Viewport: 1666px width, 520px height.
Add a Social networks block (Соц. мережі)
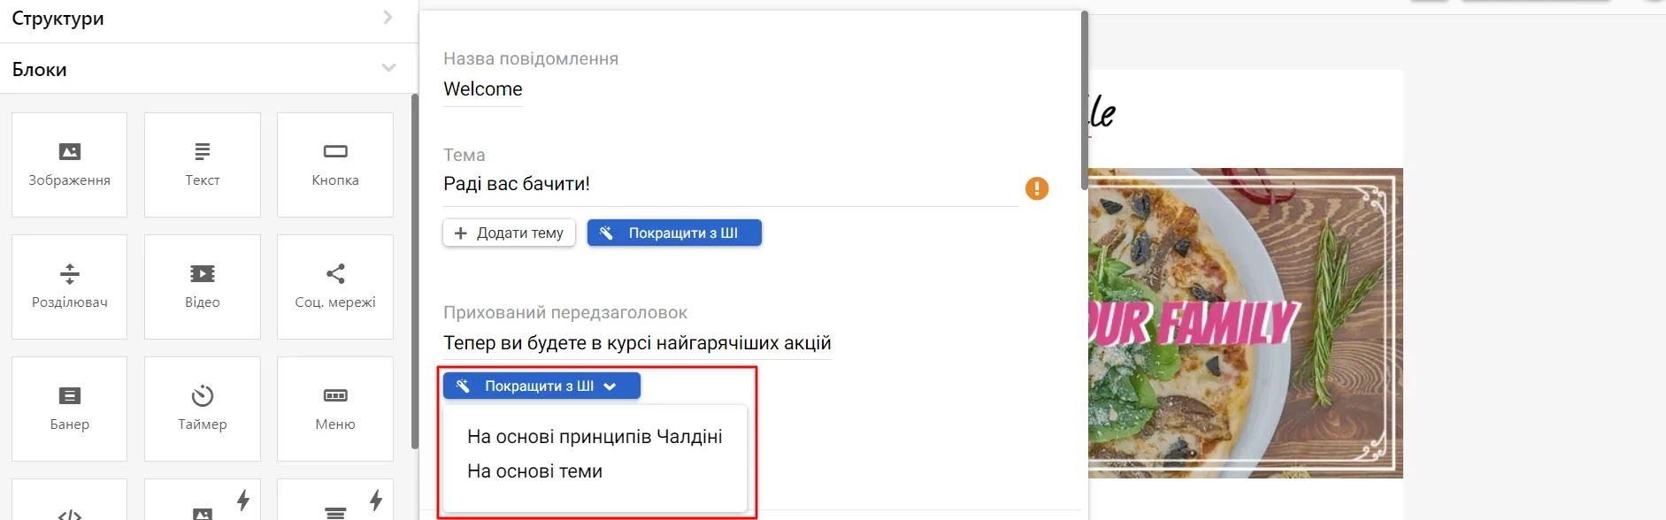coord(335,287)
